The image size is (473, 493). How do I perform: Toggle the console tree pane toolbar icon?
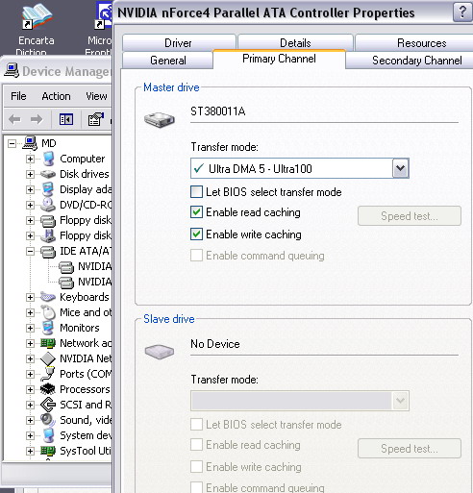[x=66, y=119]
